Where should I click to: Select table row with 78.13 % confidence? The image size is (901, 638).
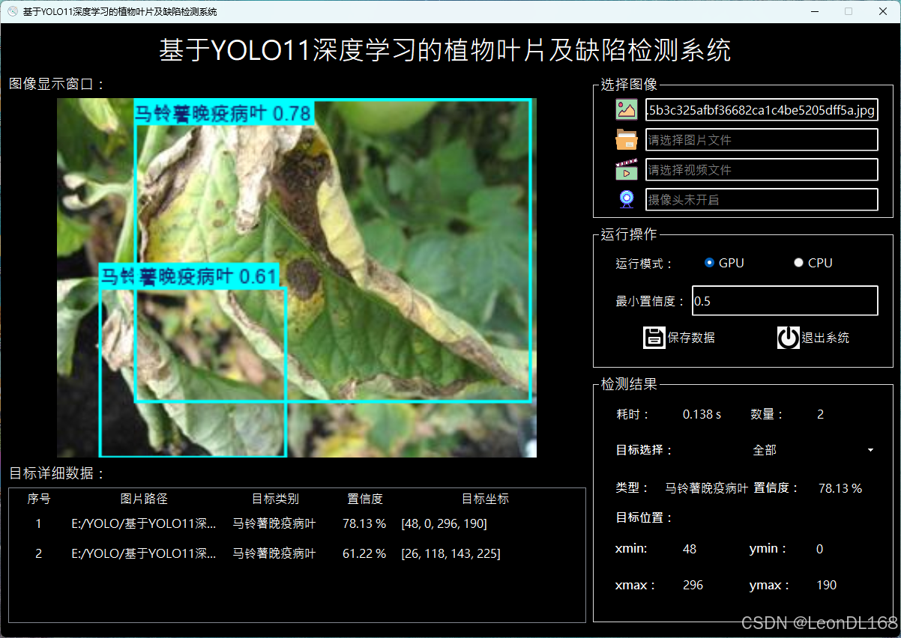point(297,523)
